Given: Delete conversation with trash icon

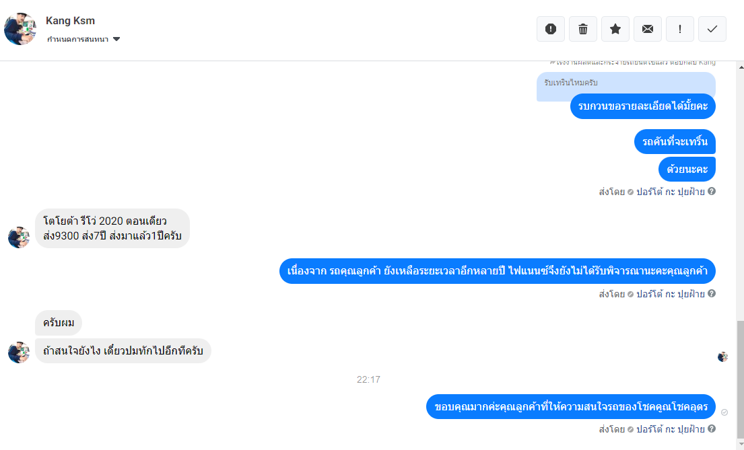Looking at the screenshot, I should click(x=582, y=29).
